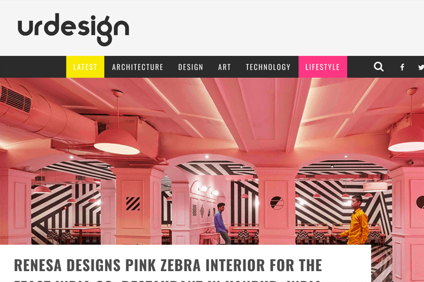Go to the Design section
The image size is (424, 282).
pos(191,67)
